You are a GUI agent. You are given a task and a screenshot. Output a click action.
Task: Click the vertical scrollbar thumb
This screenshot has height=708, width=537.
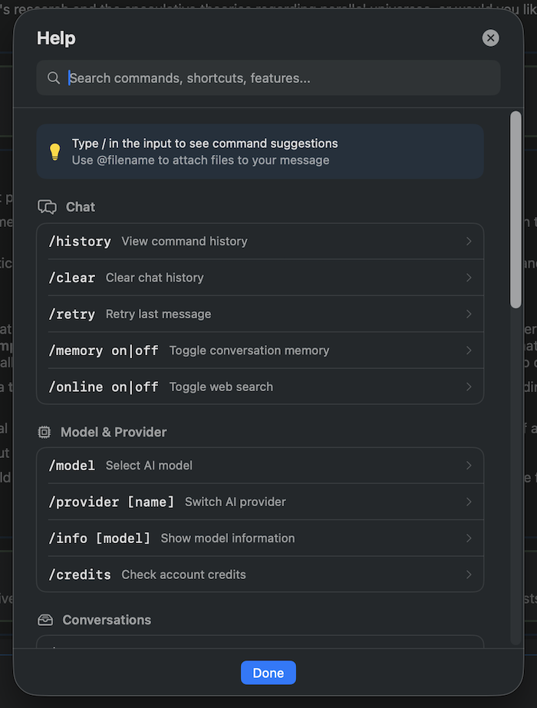[x=516, y=209]
